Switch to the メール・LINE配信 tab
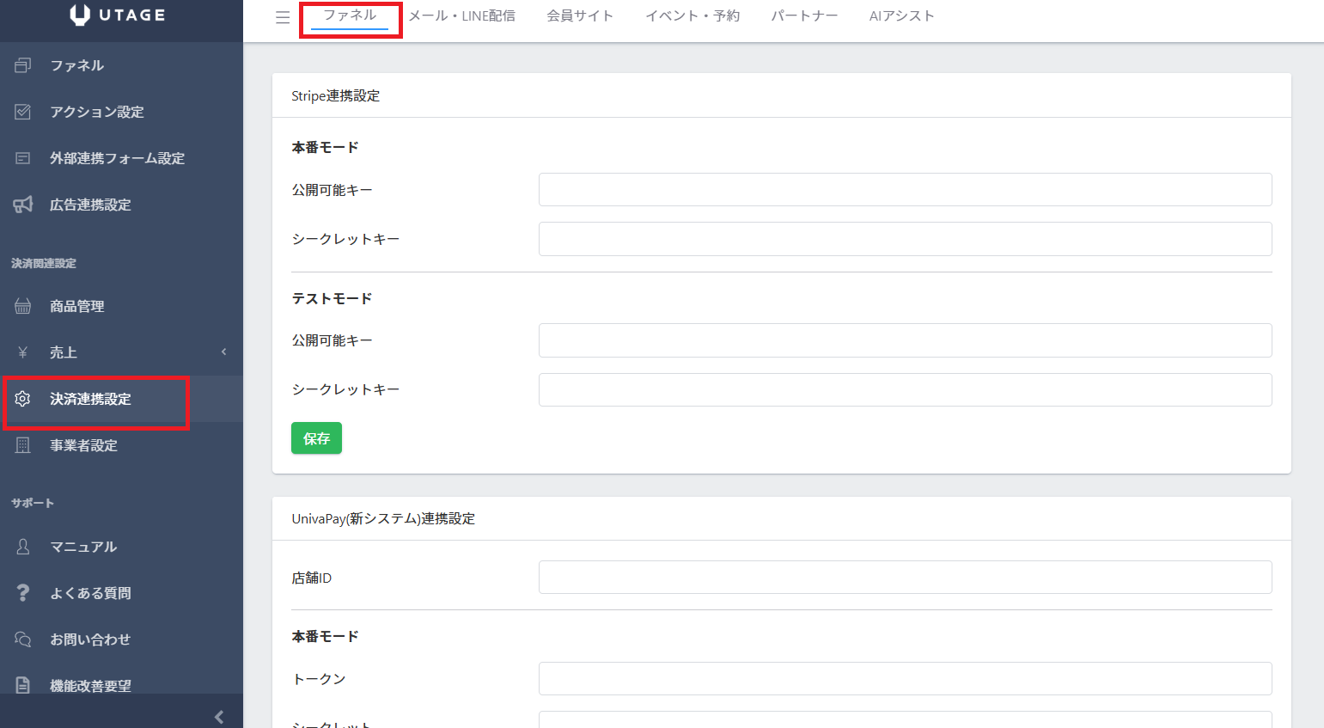Viewport: 1324px width, 728px height. tap(461, 16)
